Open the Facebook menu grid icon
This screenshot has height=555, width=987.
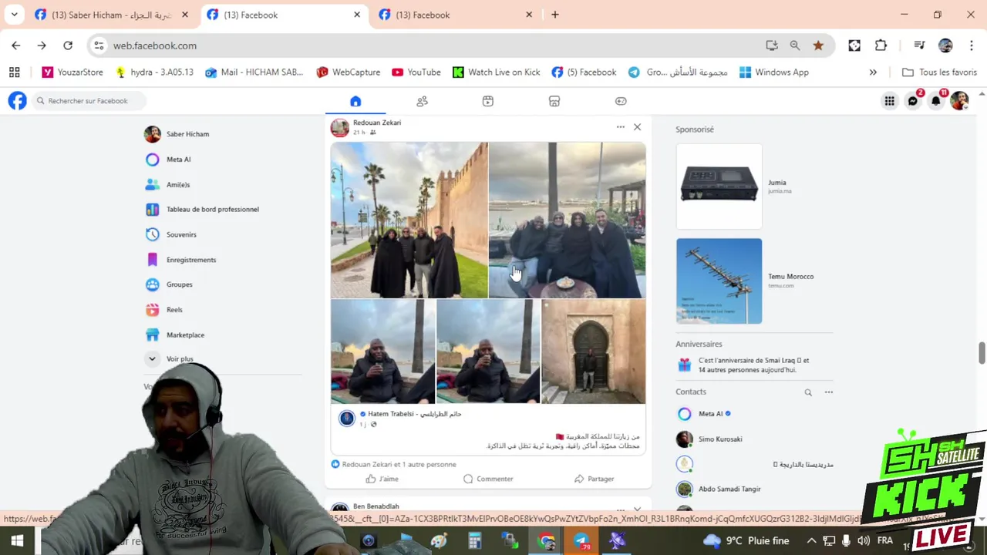(x=889, y=101)
